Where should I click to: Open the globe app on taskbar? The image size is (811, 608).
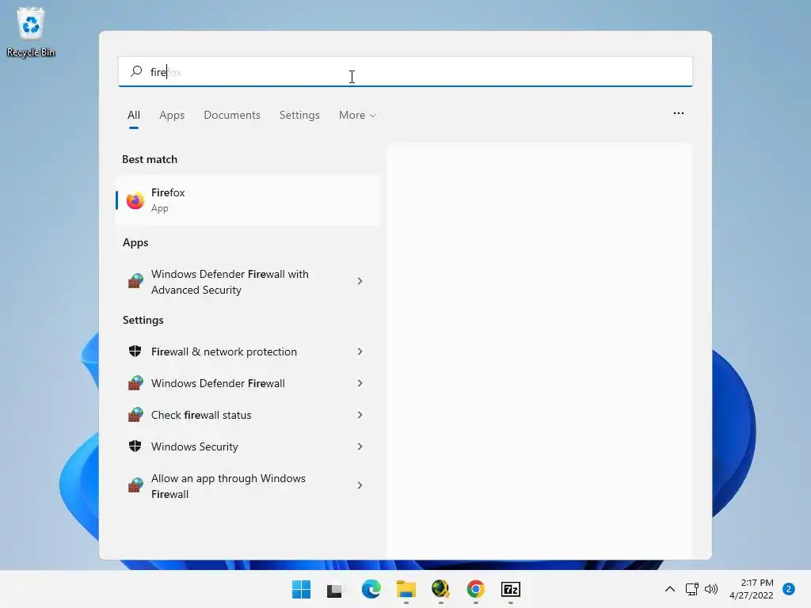coord(440,589)
